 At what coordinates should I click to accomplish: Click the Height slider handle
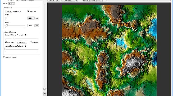click(7, 25)
